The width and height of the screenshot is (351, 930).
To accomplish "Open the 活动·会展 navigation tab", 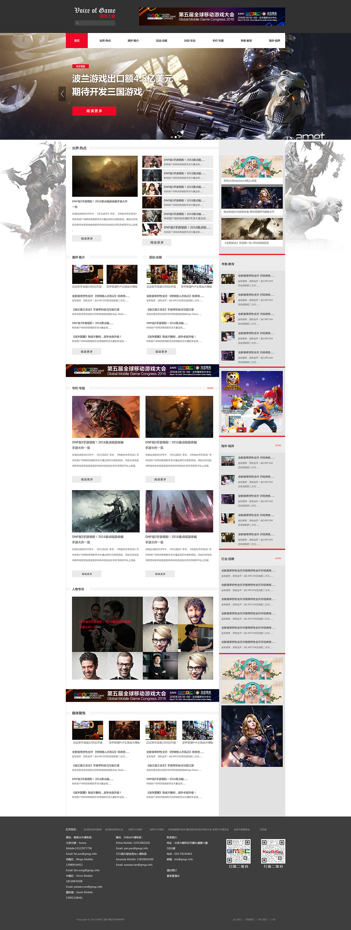I will (x=162, y=41).
